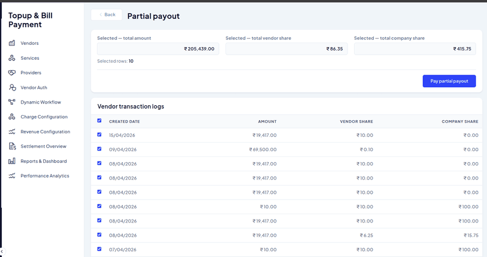Toggle the select-all header checkbox
Screen dimensions: 487x257
(x=99, y=121)
